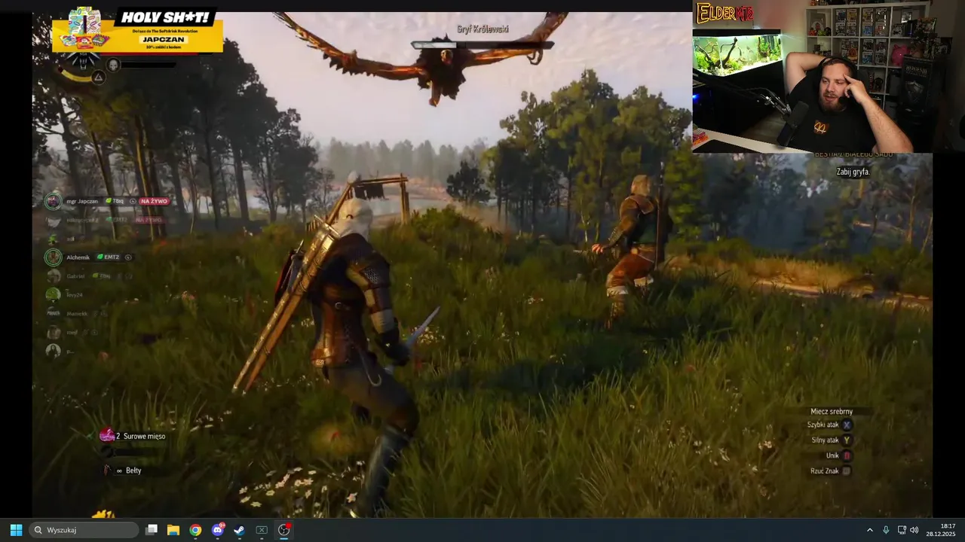Viewport: 965px width, 542px height.
Task: Click the skull toxicity icon
Action: [x=113, y=65]
